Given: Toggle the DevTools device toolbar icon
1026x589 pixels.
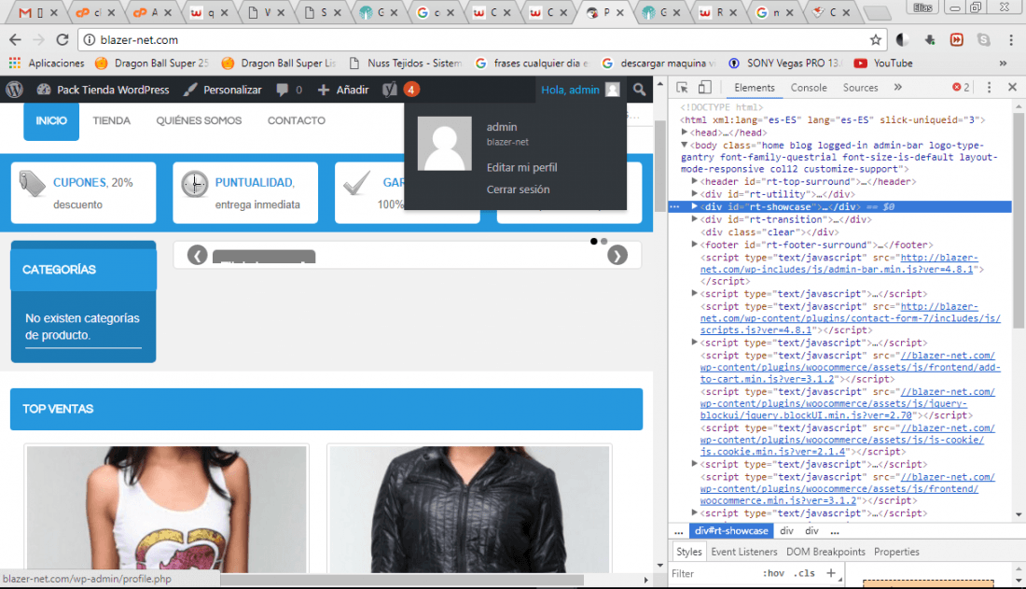Looking at the screenshot, I should coord(705,88).
